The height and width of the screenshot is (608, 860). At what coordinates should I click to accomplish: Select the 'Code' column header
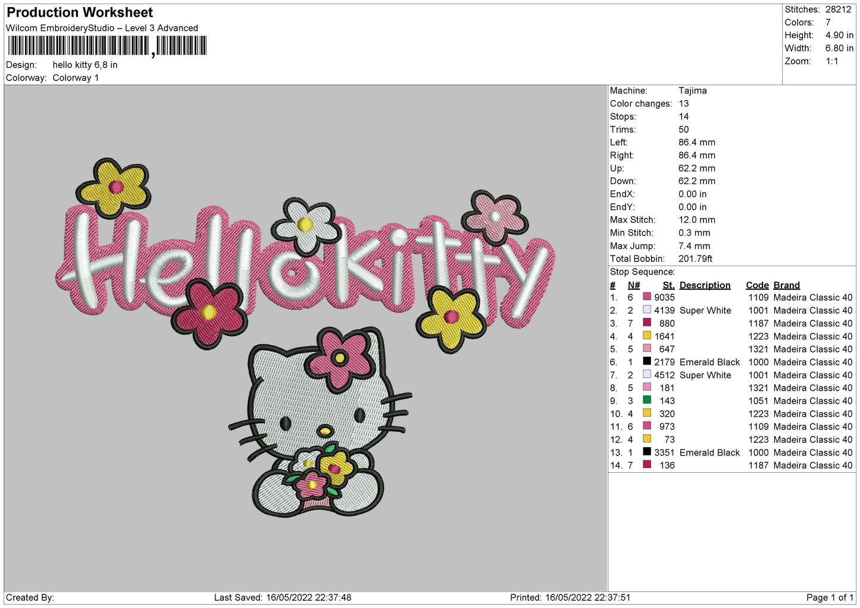pos(758,285)
